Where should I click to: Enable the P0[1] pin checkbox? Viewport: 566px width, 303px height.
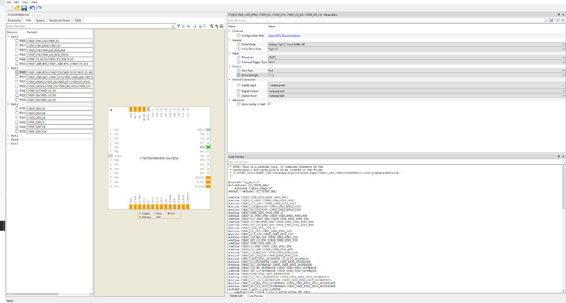coord(17,45)
